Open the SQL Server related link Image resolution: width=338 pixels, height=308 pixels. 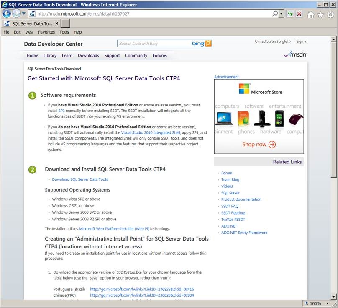coord(230,193)
